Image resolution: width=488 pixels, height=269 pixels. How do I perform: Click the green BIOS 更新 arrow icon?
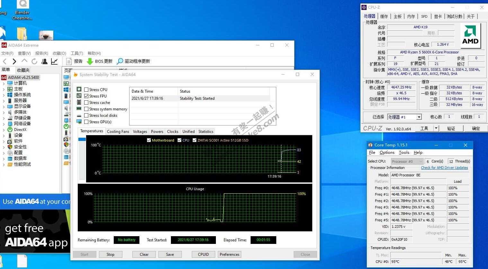point(90,61)
